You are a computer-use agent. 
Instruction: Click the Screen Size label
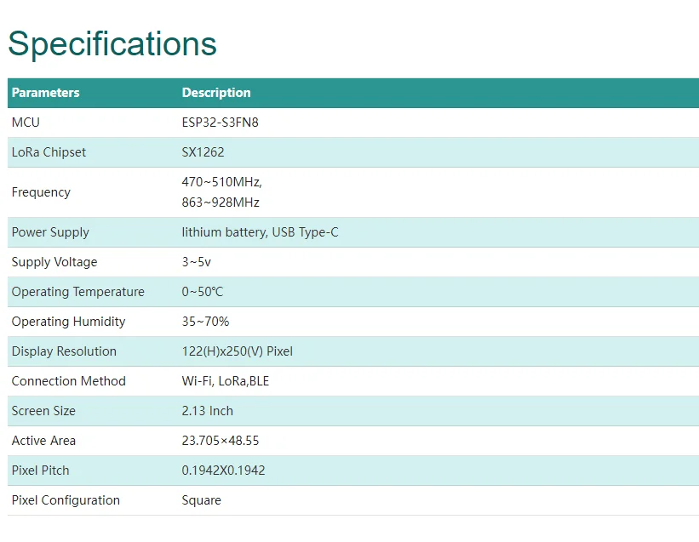tap(43, 411)
